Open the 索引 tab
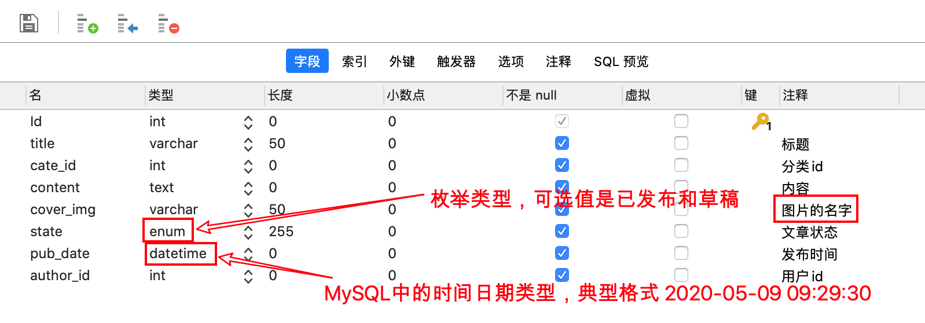The width and height of the screenshot is (925, 323). 354,61
